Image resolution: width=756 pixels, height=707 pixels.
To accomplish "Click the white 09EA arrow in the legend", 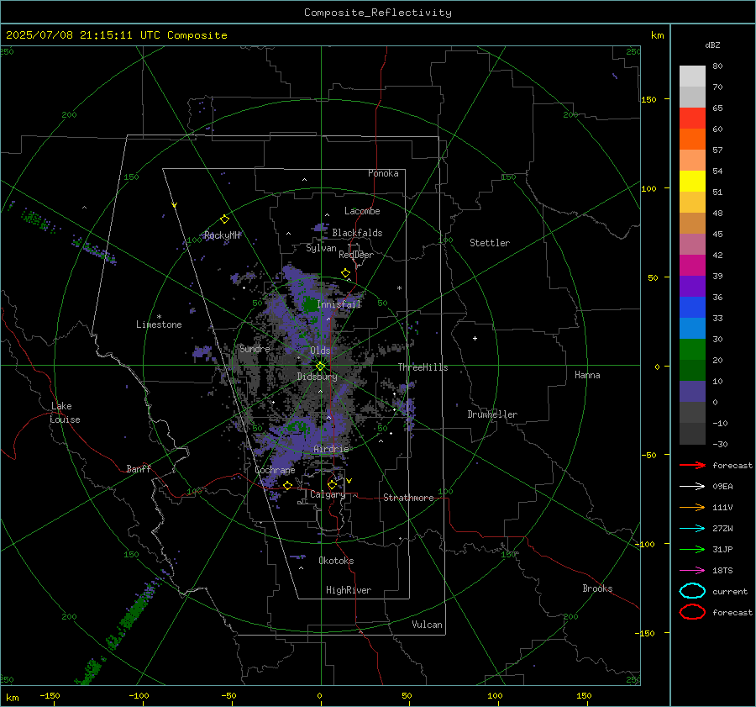I will point(692,486).
